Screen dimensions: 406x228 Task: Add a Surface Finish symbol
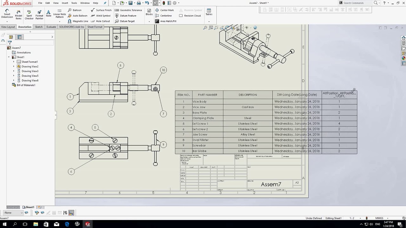(x=101, y=10)
